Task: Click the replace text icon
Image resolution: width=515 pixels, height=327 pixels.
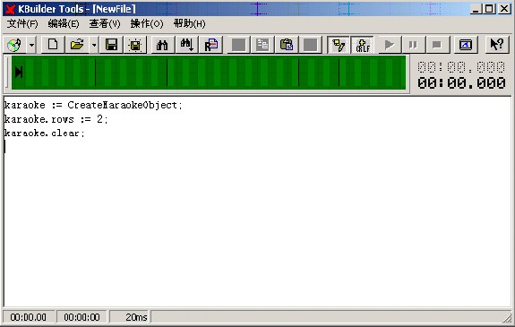Action: coord(210,45)
